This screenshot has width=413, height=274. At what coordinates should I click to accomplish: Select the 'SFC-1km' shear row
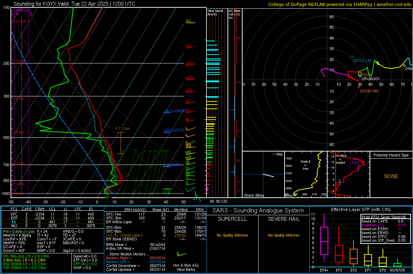pyautogui.click(x=156, y=214)
